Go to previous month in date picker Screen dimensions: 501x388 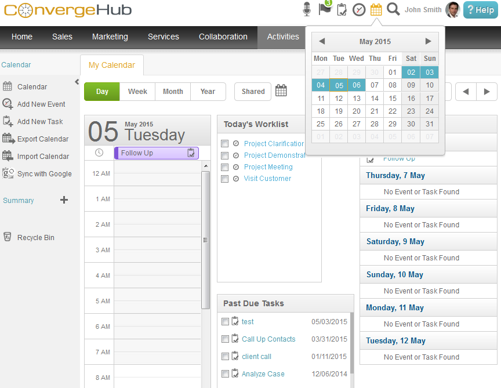(322, 41)
